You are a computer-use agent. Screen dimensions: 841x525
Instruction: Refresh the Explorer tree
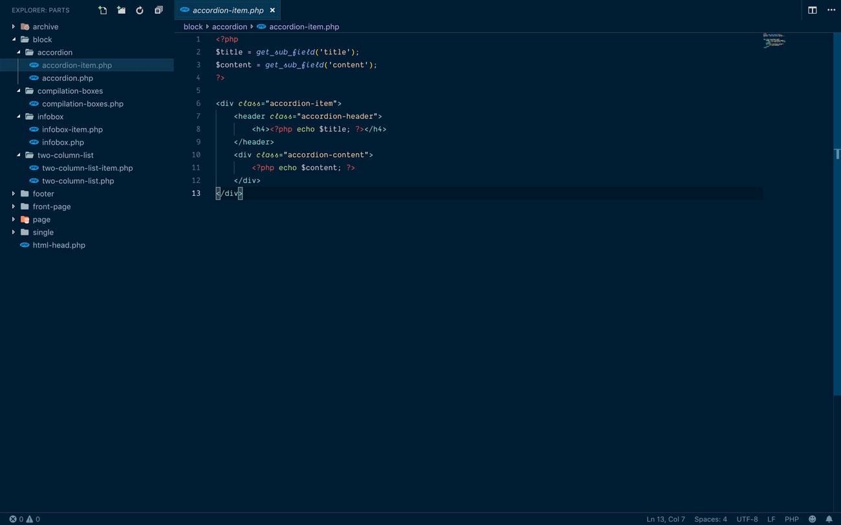tap(140, 10)
